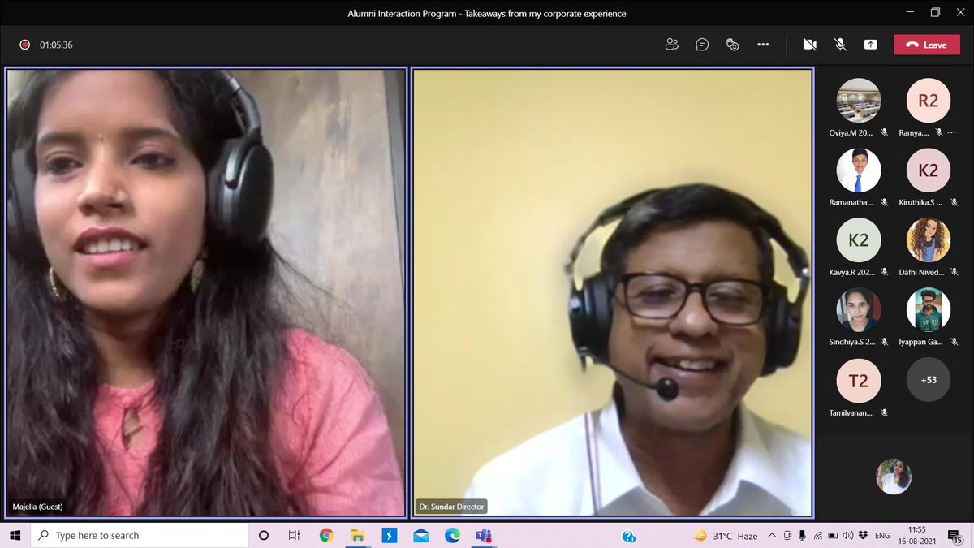Select Majella (Guest) video tile
Image resolution: width=974 pixels, height=548 pixels.
pyautogui.click(x=206, y=292)
